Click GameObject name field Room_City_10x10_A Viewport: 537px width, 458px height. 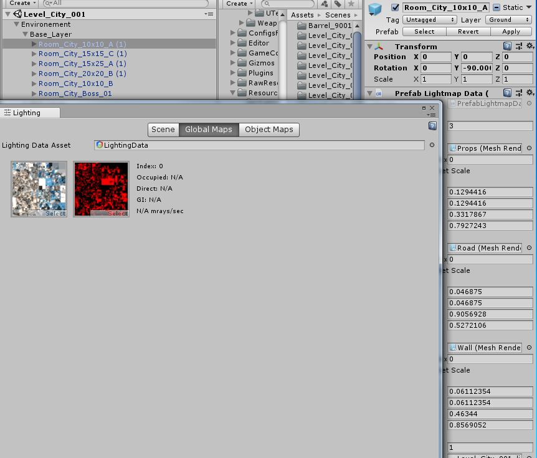446,7
